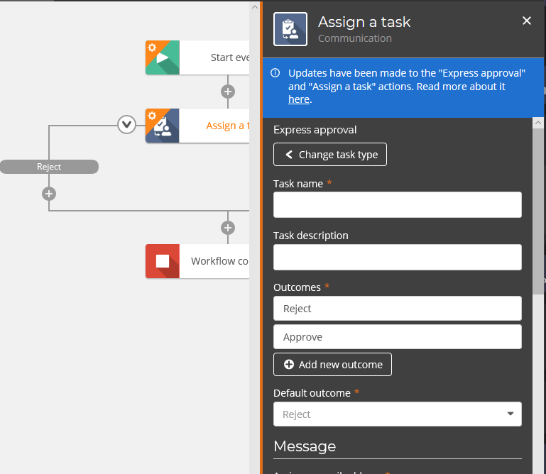Click the Workflow complete stop icon
Screen dimensions: 546x474
point(163,261)
